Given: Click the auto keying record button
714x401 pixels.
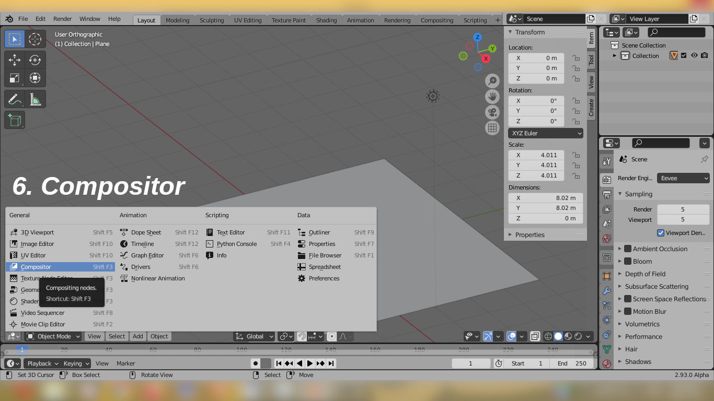Looking at the screenshot, I should pyautogui.click(x=256, y=363).
